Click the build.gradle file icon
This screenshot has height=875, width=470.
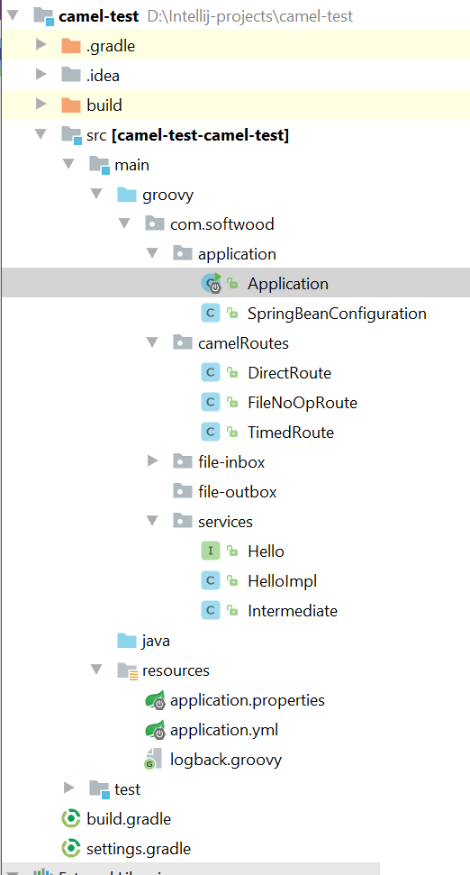click(x=71, y=819)
